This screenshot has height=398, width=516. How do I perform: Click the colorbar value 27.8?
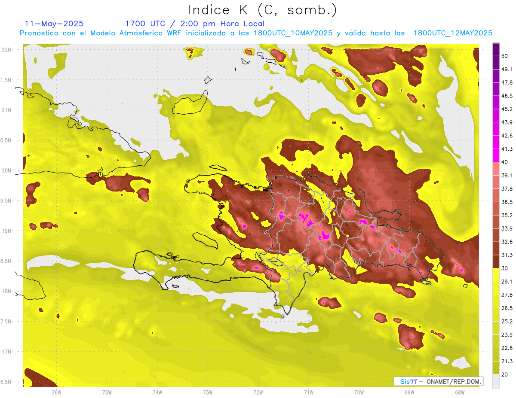[507, 295]
